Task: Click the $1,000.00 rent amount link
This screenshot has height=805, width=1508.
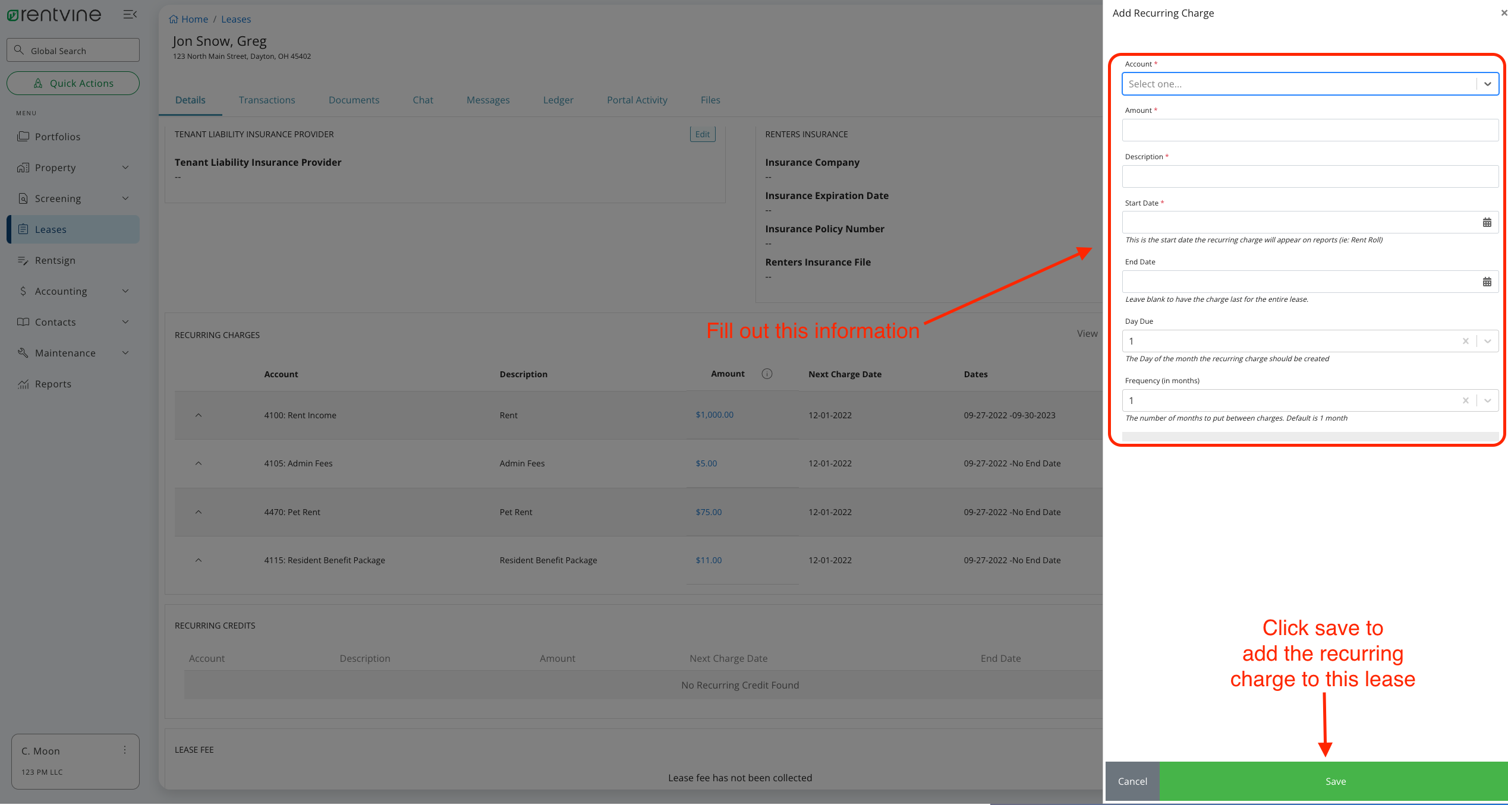Action: coord(713,415)
